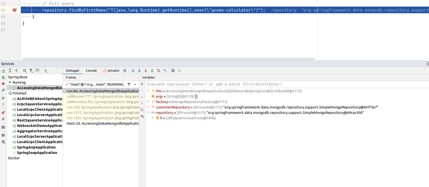
Task: Click the editor horizontal scrollbar
Action: (168, 59)
